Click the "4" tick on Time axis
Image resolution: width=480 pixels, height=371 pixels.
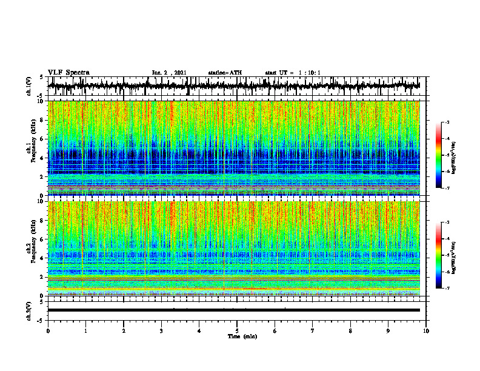pos(199,331)
